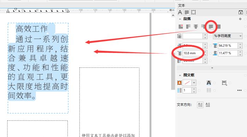The image size is (247, 137).
Task: Open the background color dropdown arrow
Action: click(x=194, y=83)
